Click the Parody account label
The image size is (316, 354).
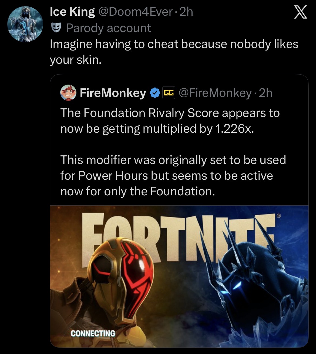pyautogui.click(x=109, y=28)
